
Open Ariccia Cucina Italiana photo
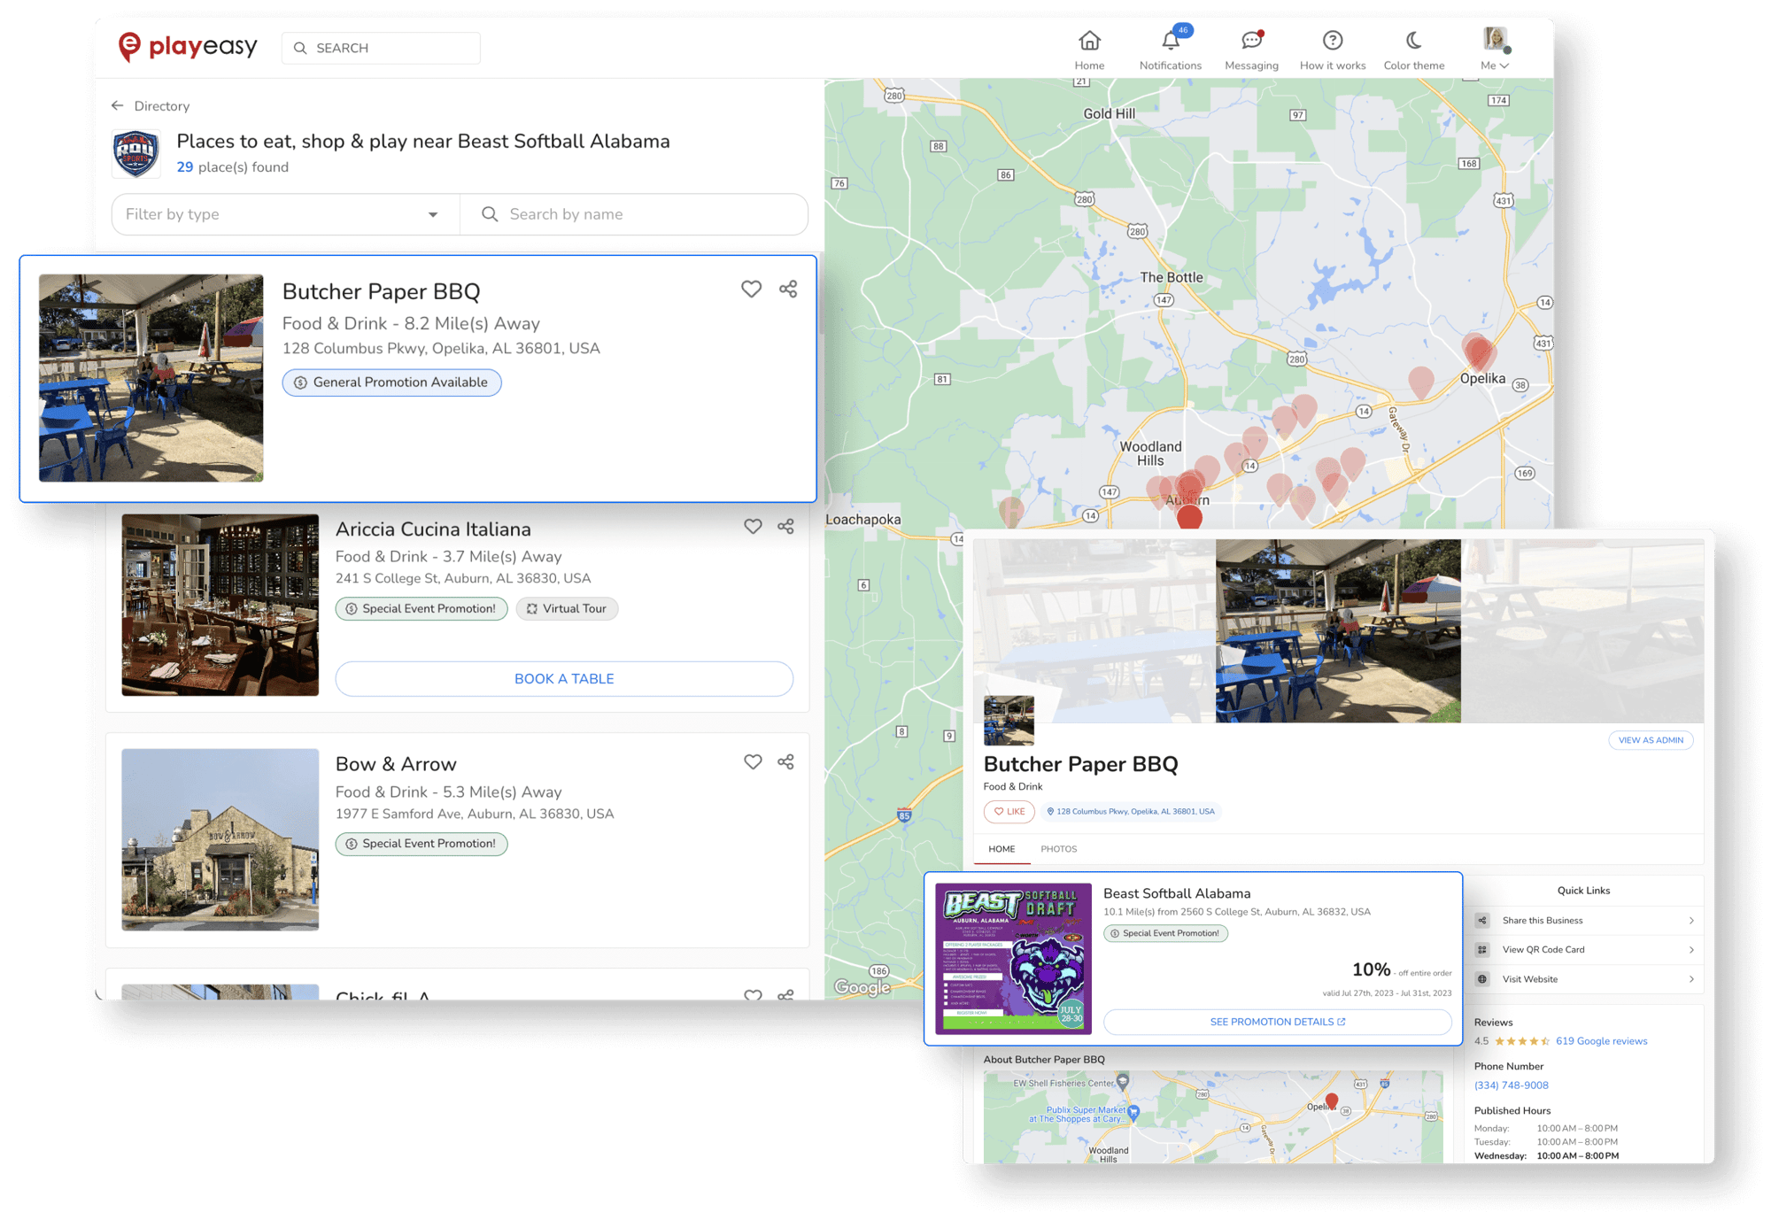coord(220,605)
